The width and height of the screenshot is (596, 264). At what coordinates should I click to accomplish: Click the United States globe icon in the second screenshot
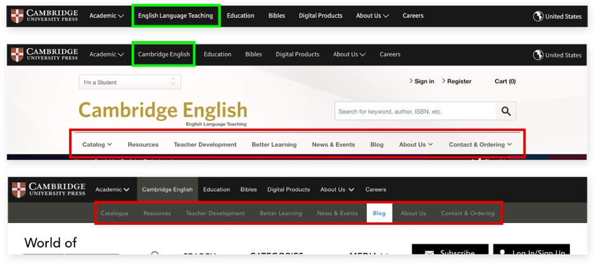coord(538,55)
